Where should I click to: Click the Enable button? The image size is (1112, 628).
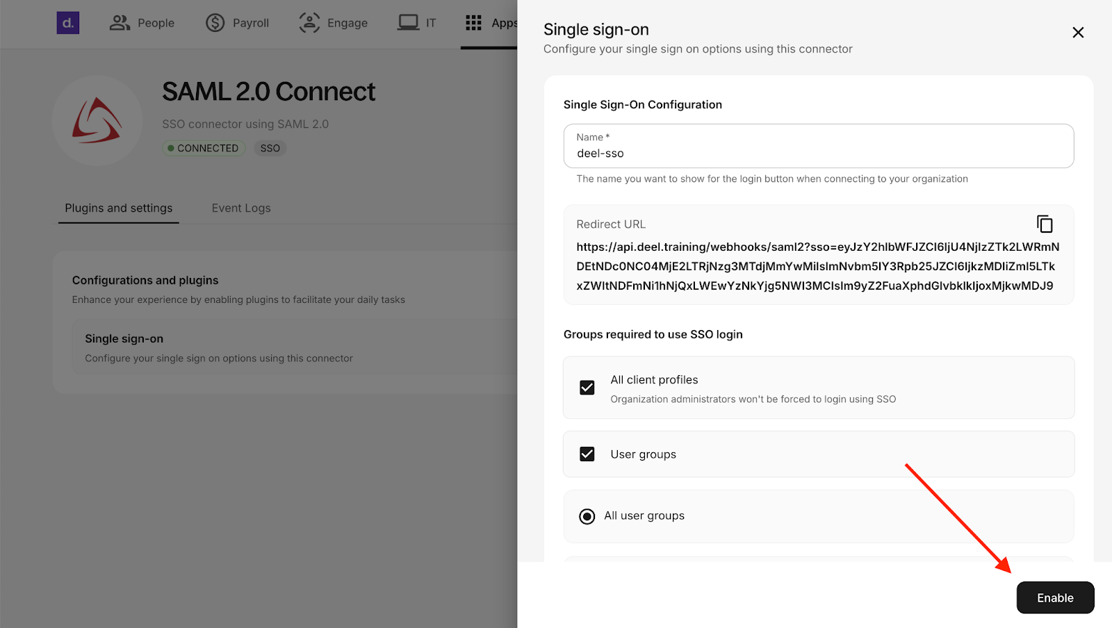coord(1056,597)
